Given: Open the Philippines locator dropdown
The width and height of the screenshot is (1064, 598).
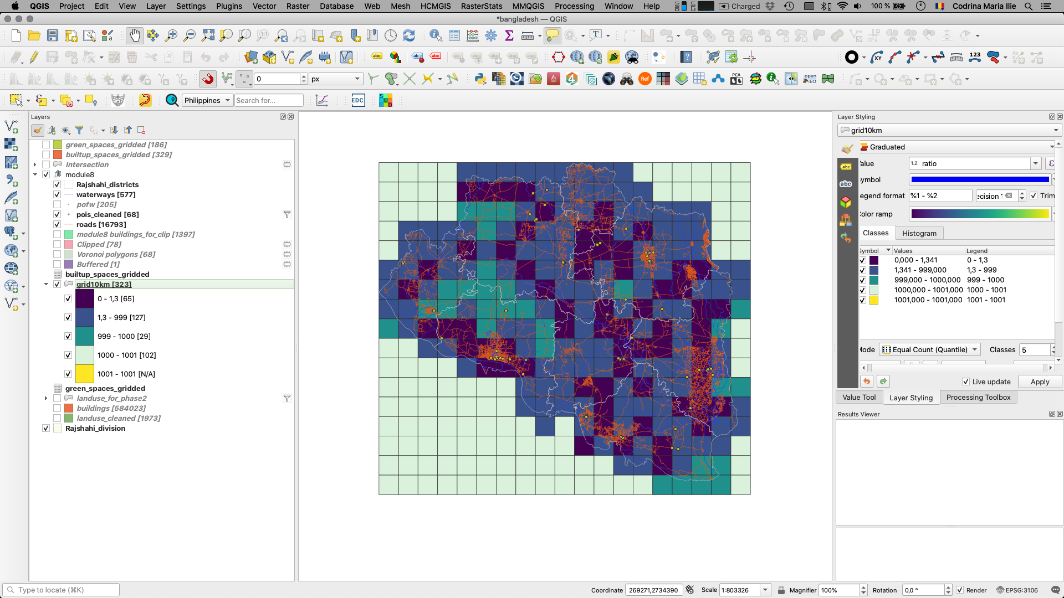Looking at the screenshot, I should [207, 101].
